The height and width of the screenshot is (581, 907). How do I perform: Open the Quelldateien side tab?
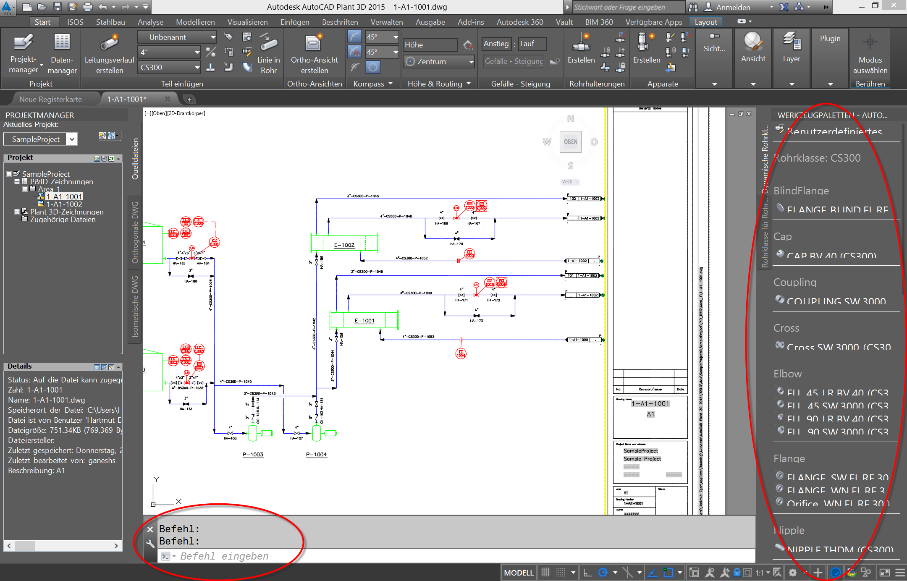(135, 159)
